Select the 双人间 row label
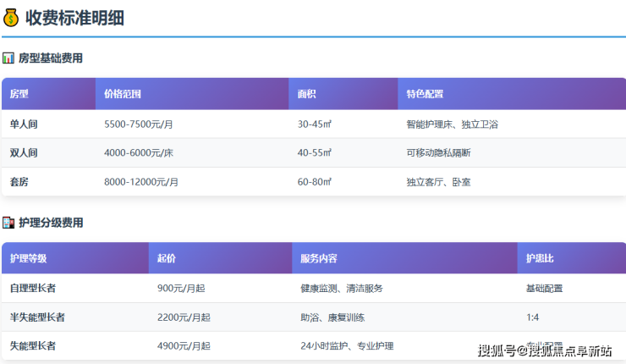The height and width of the screenshot is (364, 626). coord(24,153)
